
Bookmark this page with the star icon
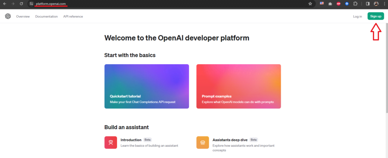pos(310,4)
